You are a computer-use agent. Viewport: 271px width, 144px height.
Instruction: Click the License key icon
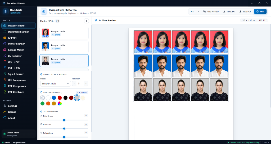pyautogui.click(x=5, y=112)
